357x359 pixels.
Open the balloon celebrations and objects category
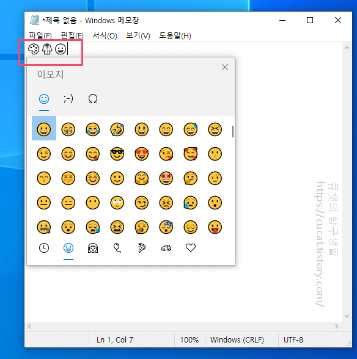click(x=117, y=248)
